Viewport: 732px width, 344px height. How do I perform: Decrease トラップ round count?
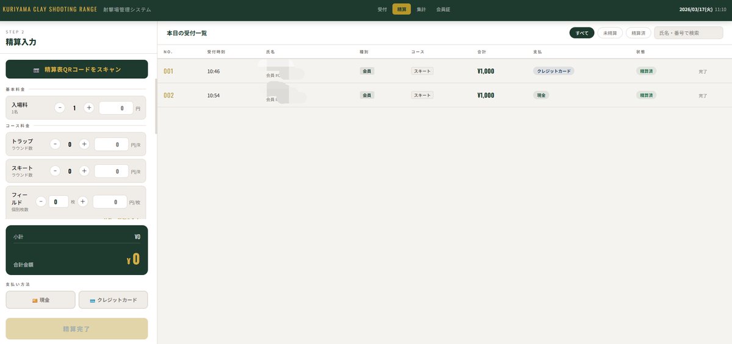pyautogui.click(x=55, y=144)
